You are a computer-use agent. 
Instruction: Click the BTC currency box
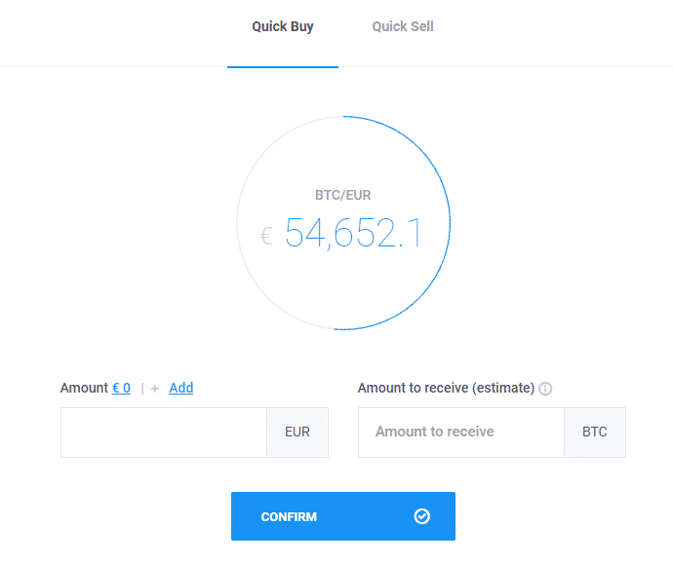coord(595,432)
